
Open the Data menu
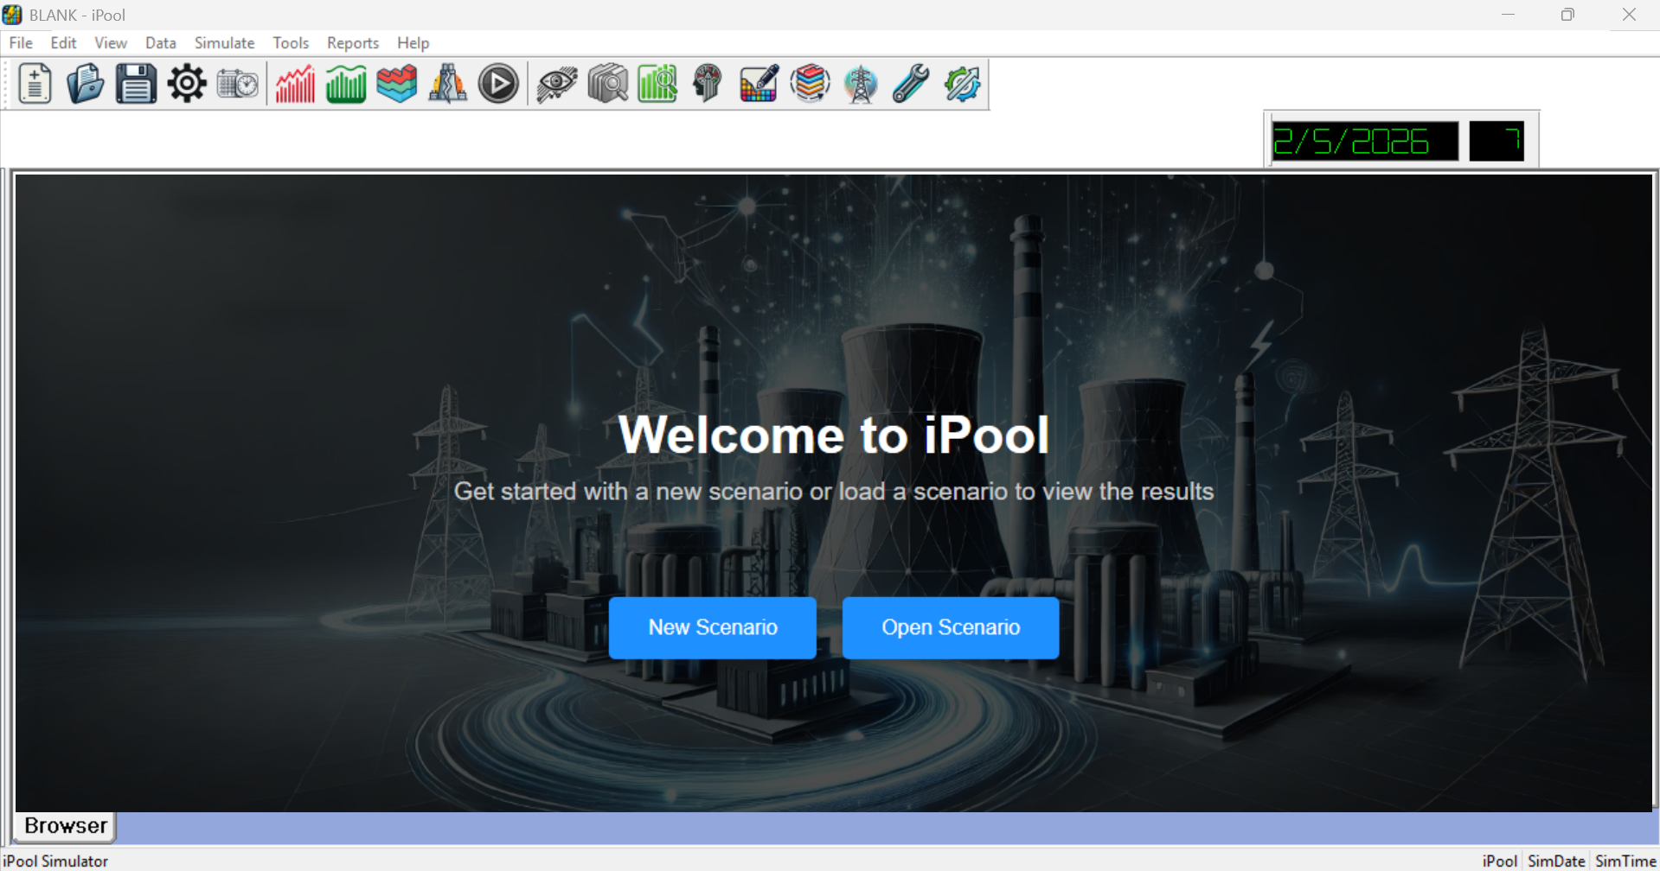point(160,43)
